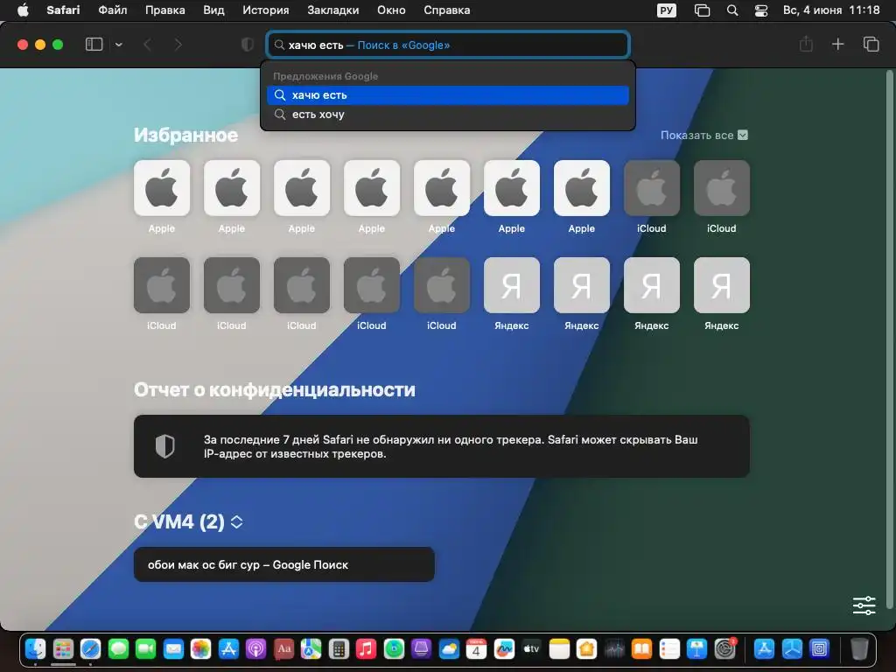The width and height of the screenshot is (896, 672).
Task: Open Finder from the Dock
Action: coord(35,649)
